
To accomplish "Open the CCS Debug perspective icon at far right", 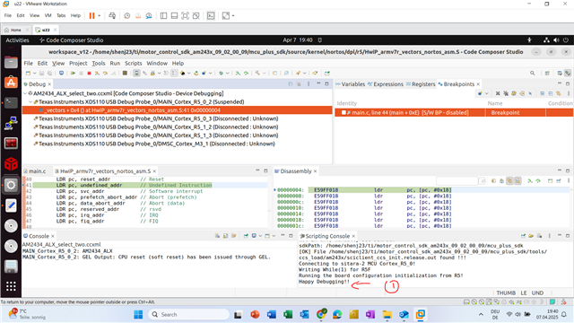I will click(x=568, y=73).
